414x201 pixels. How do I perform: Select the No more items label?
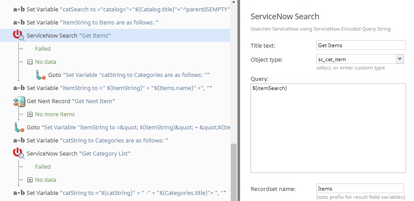(55, 114)
